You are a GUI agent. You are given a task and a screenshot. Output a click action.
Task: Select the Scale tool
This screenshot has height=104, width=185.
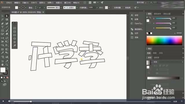pos(7,38)
